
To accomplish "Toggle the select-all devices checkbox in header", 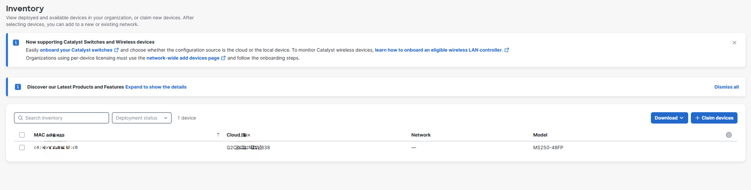I will tap(22, 135).
